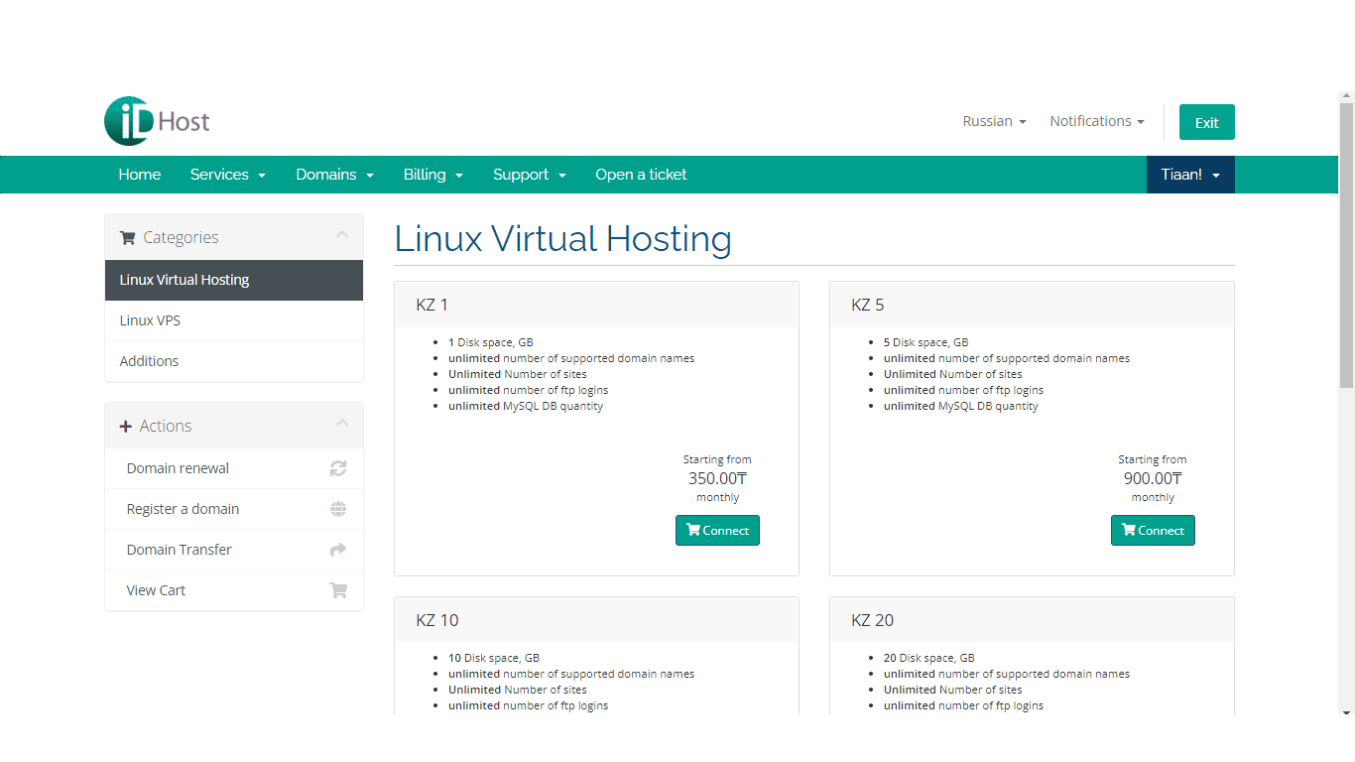Open a ticket from the navbar
The image size is (1355, 762).
(x=641, y=175)
